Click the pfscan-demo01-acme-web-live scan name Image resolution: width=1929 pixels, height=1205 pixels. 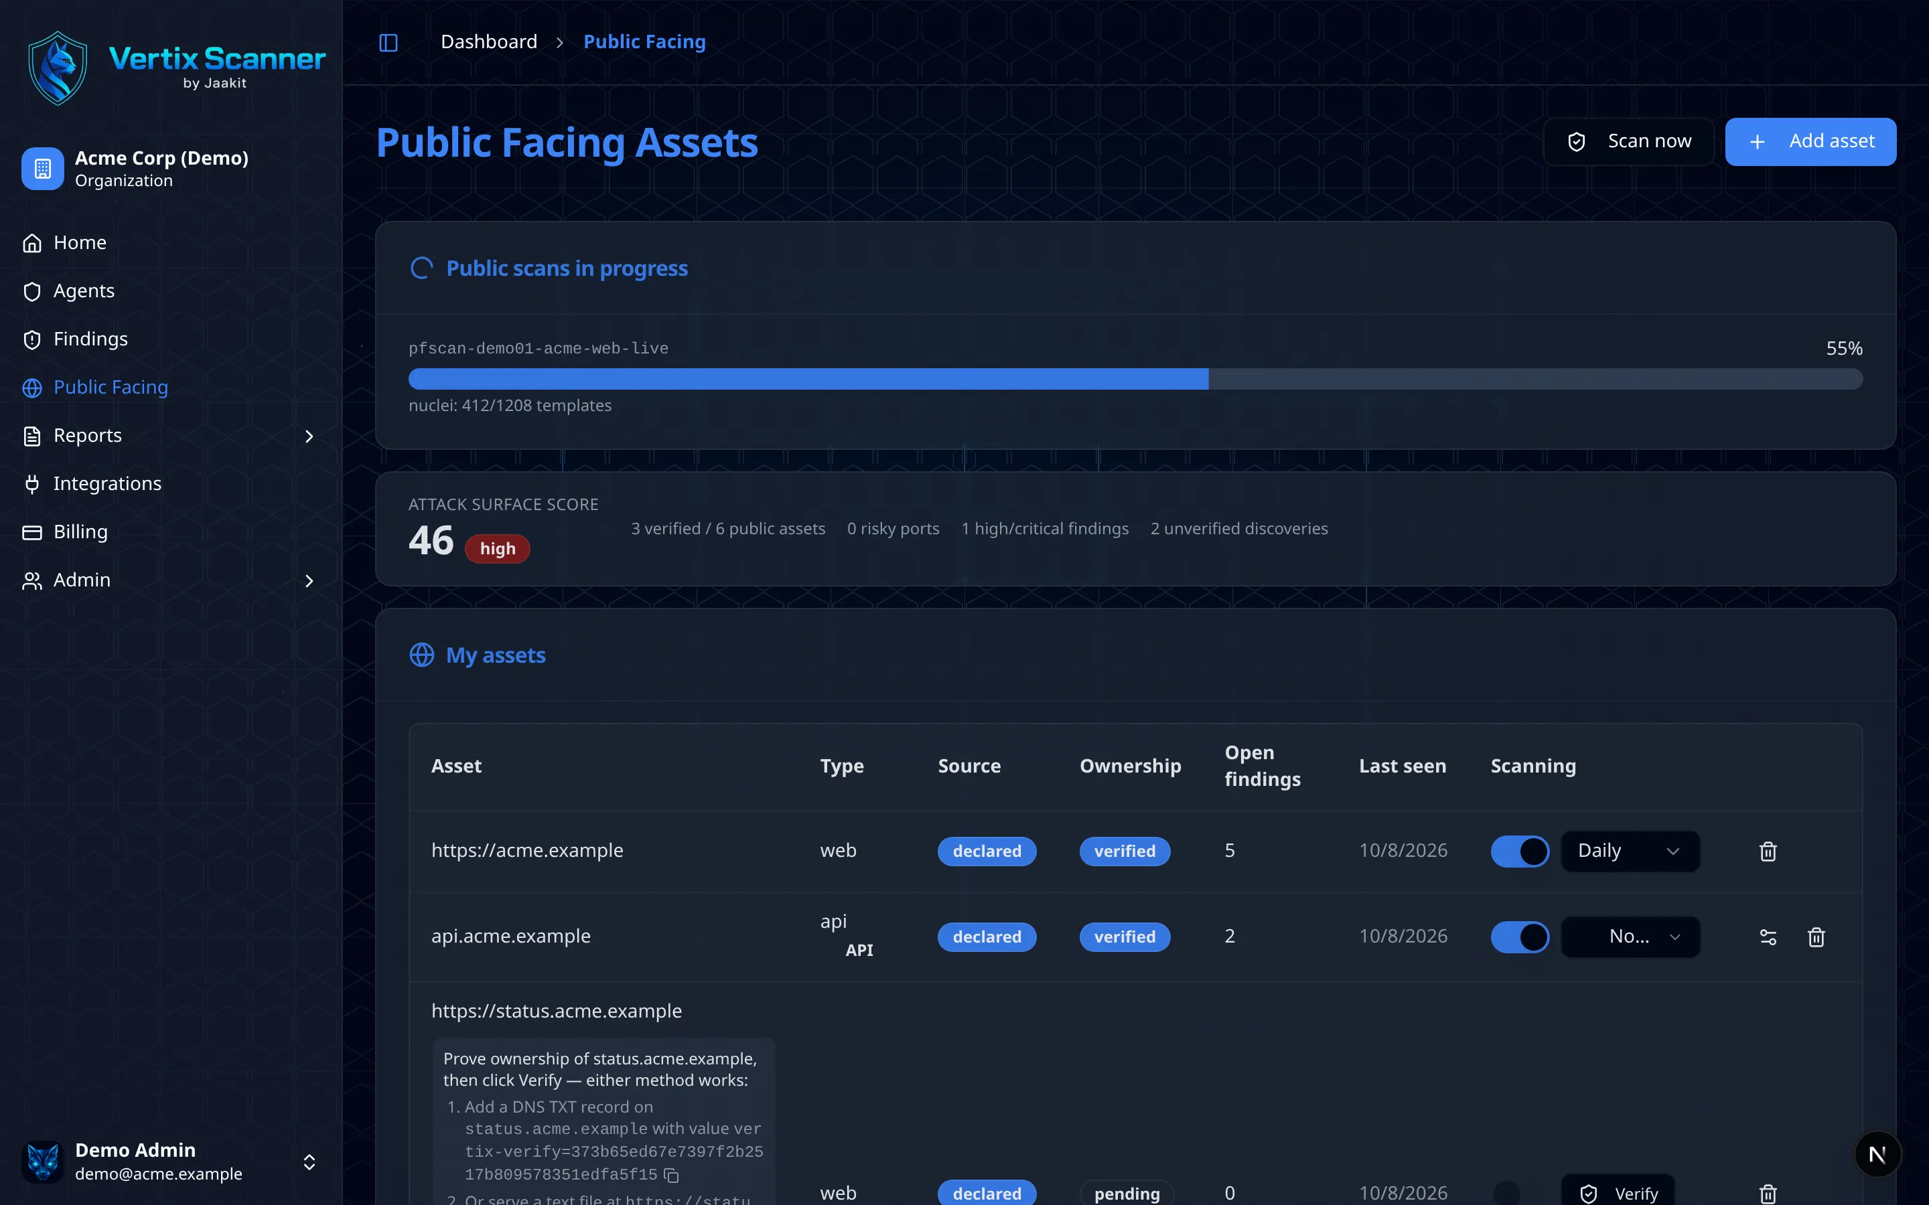pos(539,348)
